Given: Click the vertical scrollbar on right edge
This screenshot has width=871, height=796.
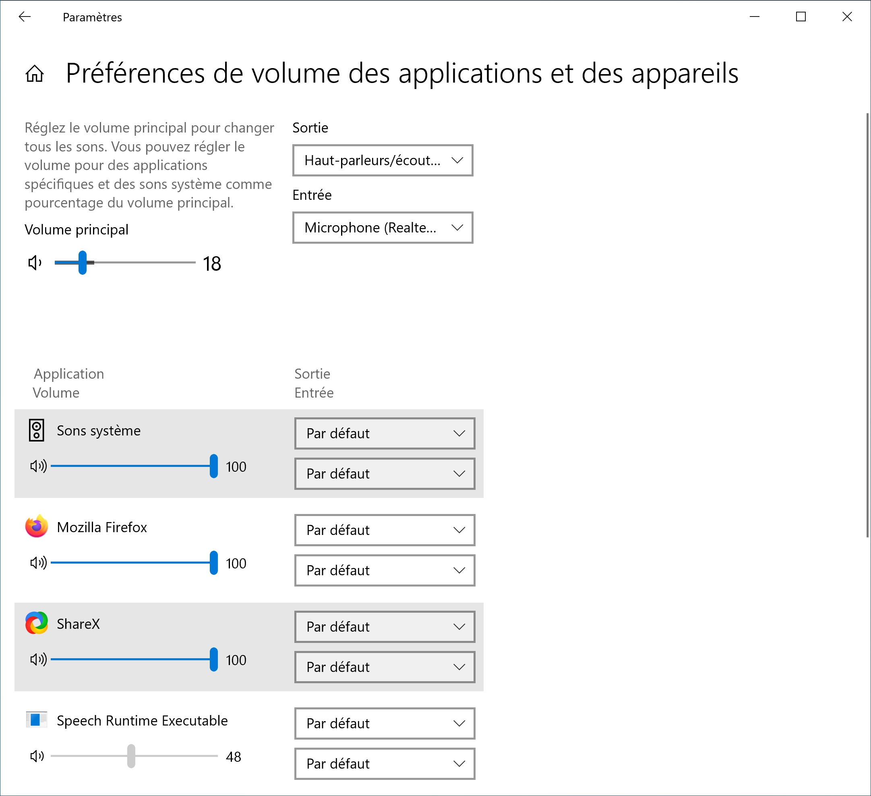Looking at the screenshot, I should 867,325.
